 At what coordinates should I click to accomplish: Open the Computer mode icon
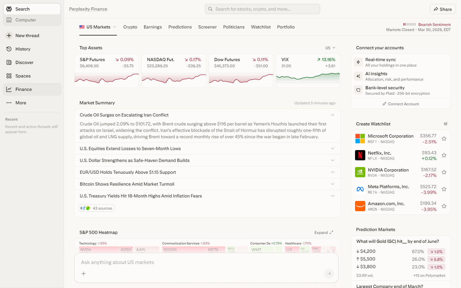(9, 20)
